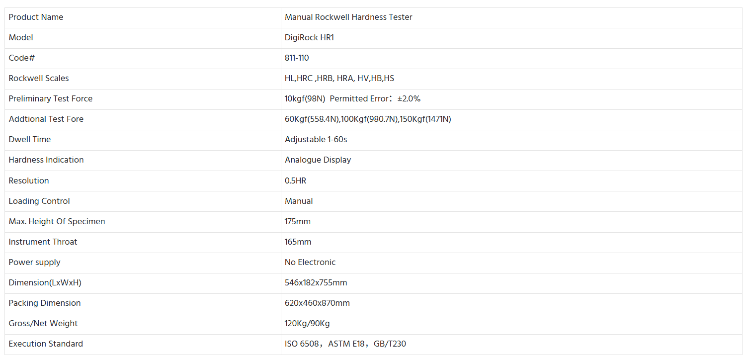Select the Analogue Display value
746x359 pixels.
pyautogui.click(x=318, y=160)
